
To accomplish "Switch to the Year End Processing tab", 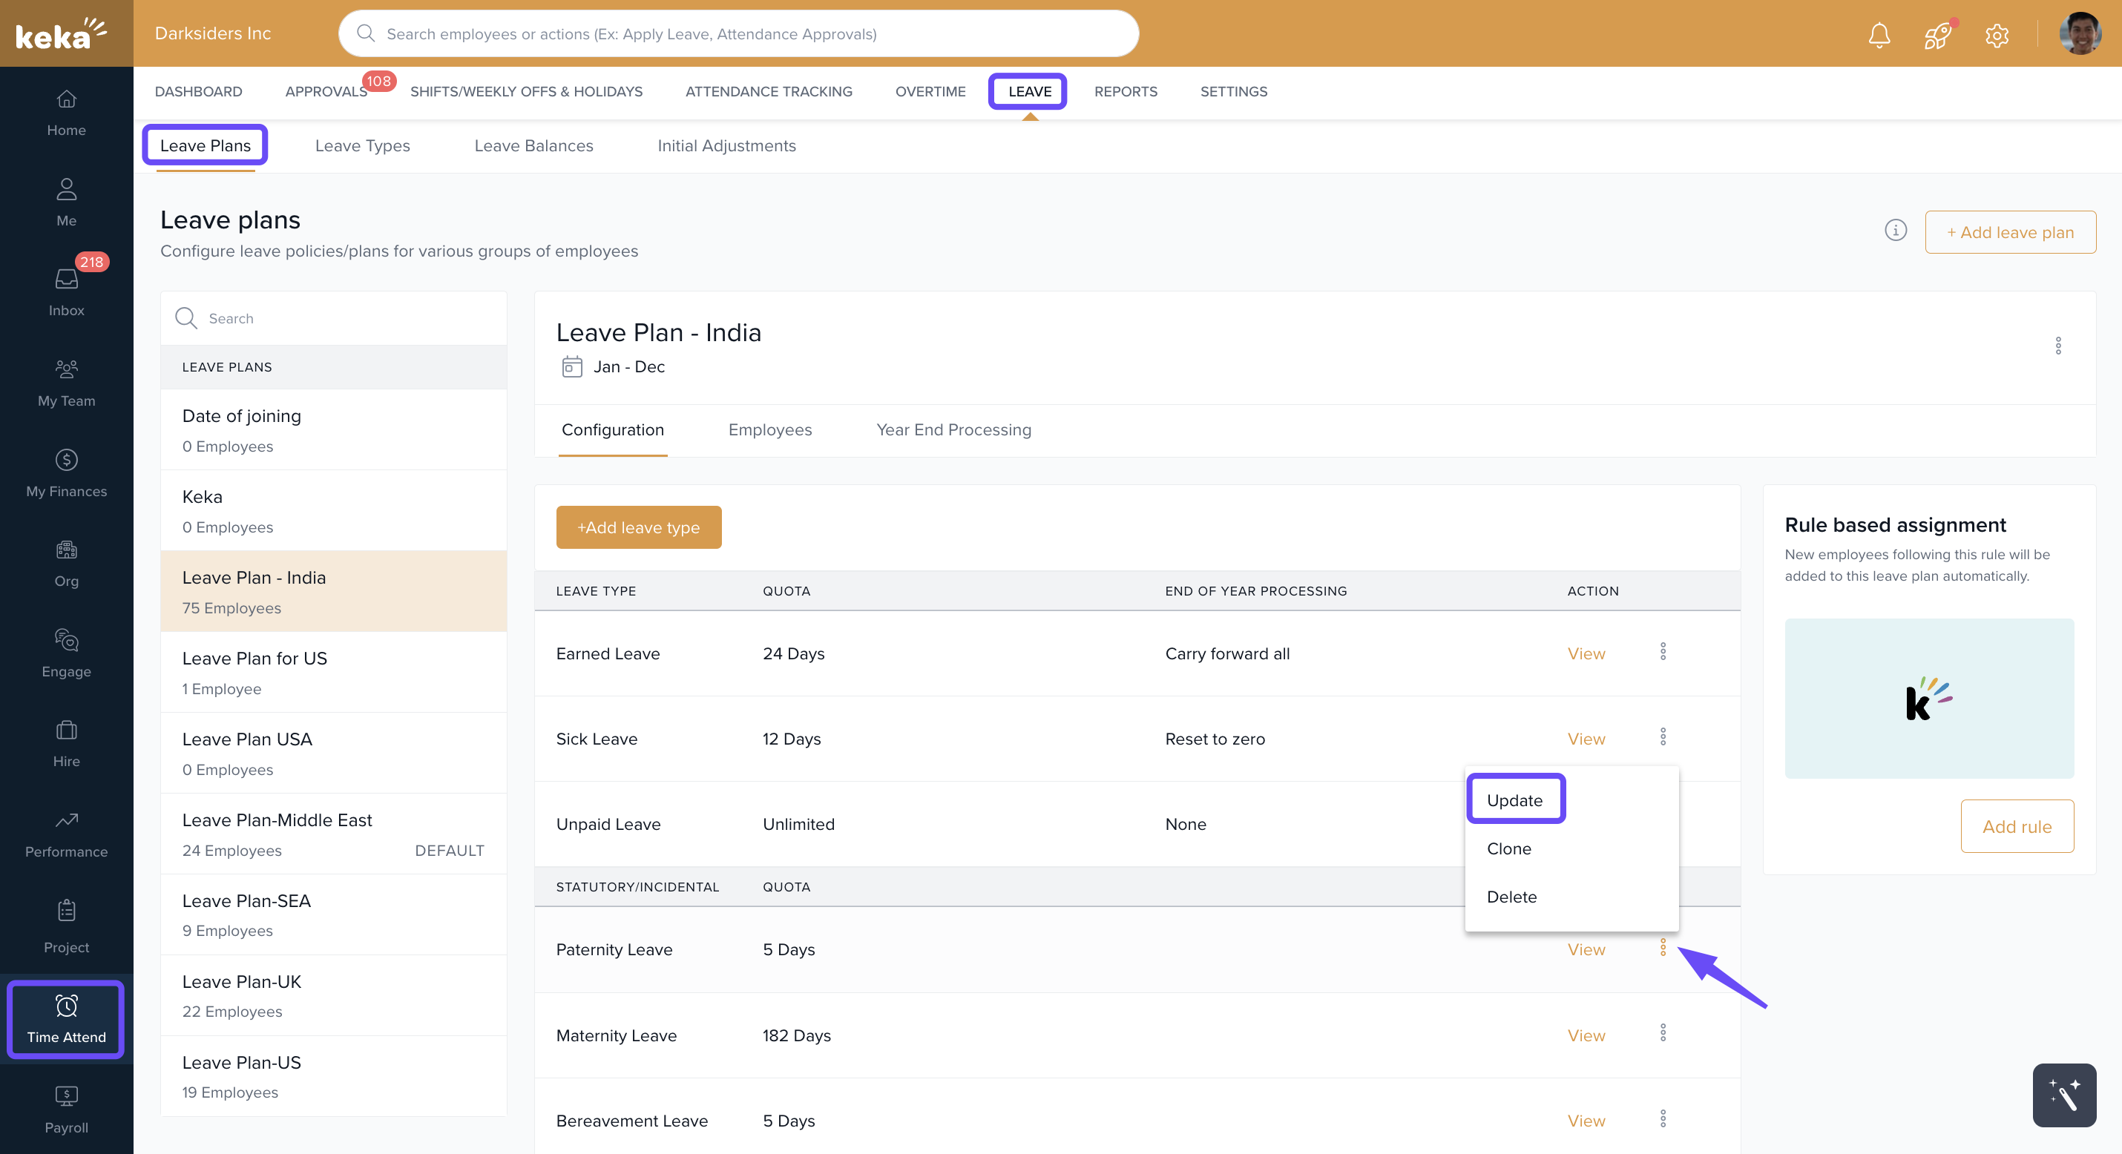I will tap(953, 430).
